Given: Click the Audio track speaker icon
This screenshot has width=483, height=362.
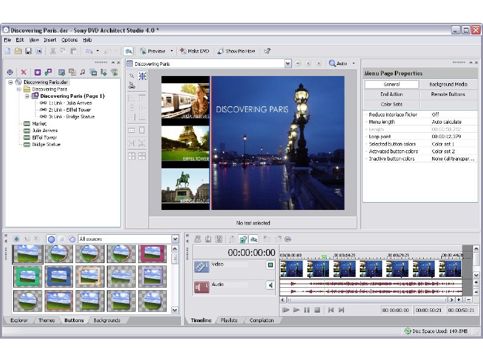Looking at the screenshot, I should coord(270,285).
